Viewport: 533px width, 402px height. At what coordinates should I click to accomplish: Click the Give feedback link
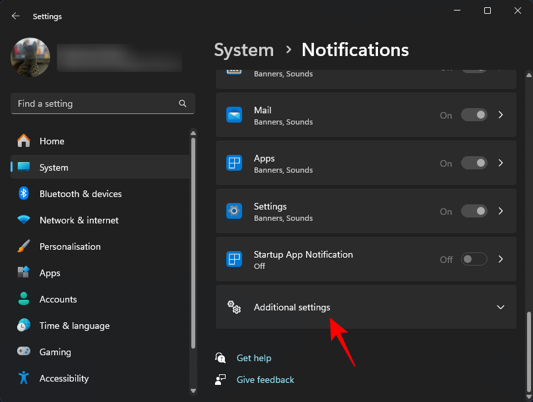pos(265,380)
